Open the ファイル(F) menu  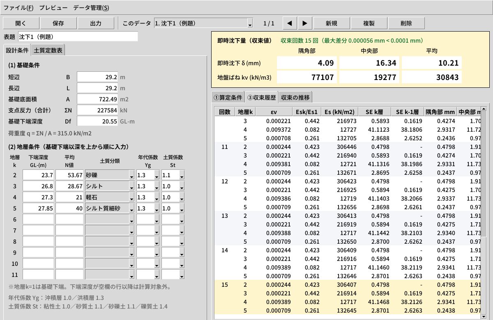pyautogui.click(x=18, y=7)
